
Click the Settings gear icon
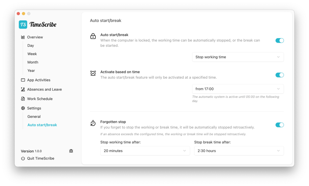tap(23, 108)
